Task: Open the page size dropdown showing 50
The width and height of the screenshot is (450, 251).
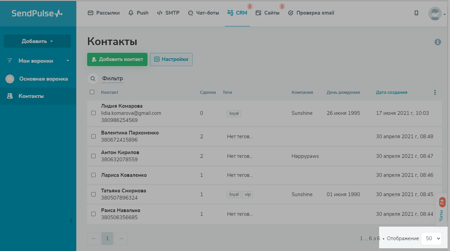Action: [x=431, y=238]
